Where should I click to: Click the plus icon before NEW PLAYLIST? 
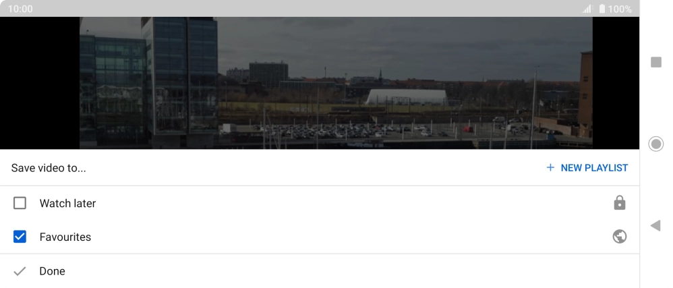(550, 167)
